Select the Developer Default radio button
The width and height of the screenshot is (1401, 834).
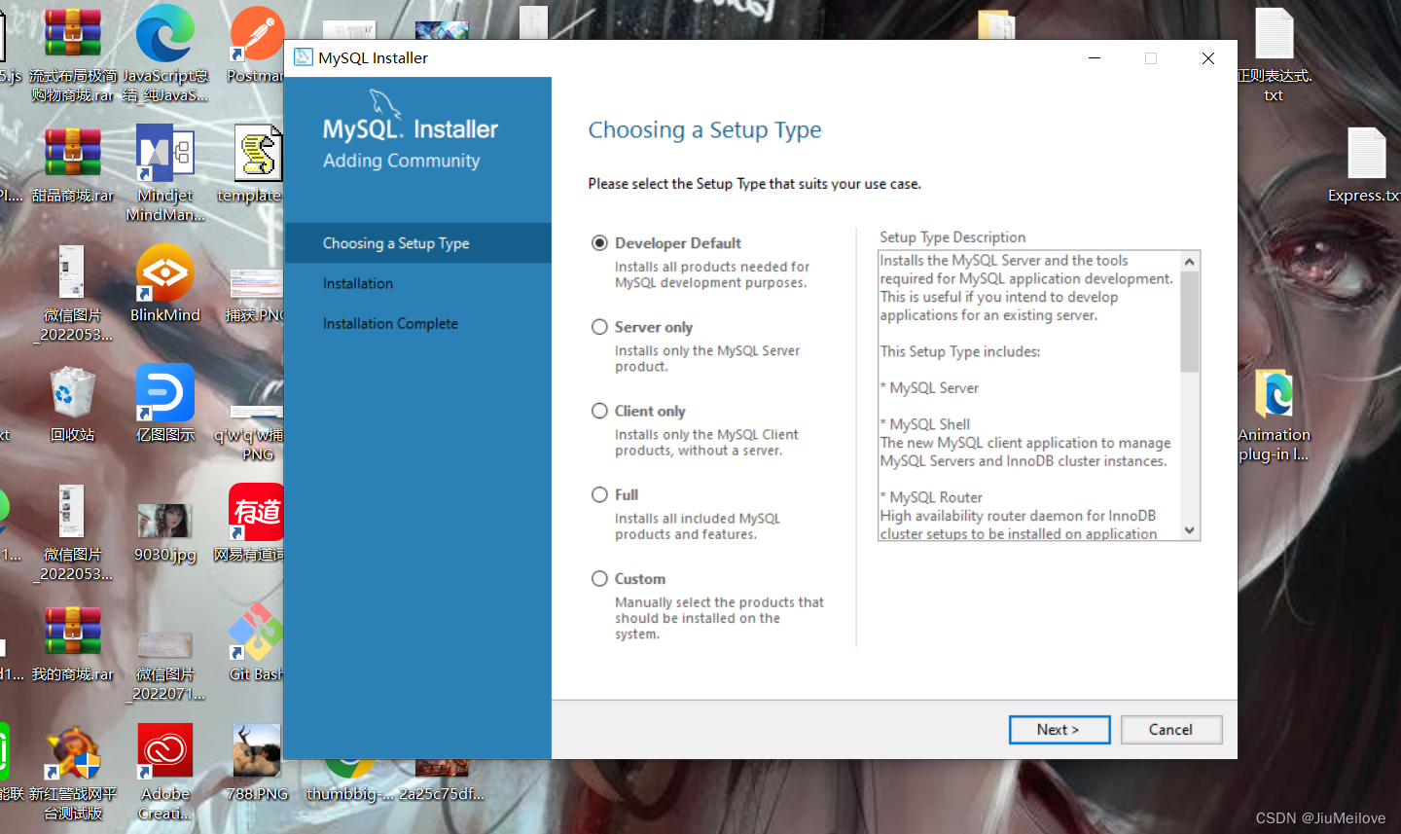600,243
